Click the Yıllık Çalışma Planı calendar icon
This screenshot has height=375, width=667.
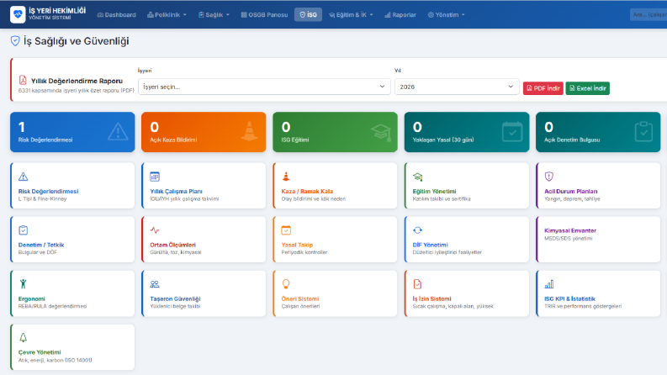pyautogui.click(x=155, y=177)
